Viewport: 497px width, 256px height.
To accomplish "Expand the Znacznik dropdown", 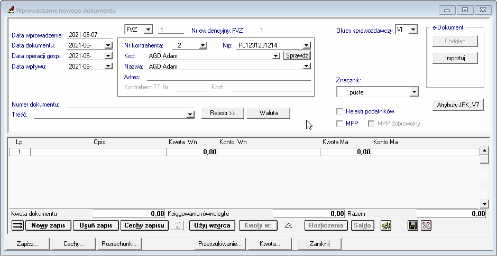I will pos(413,92).
